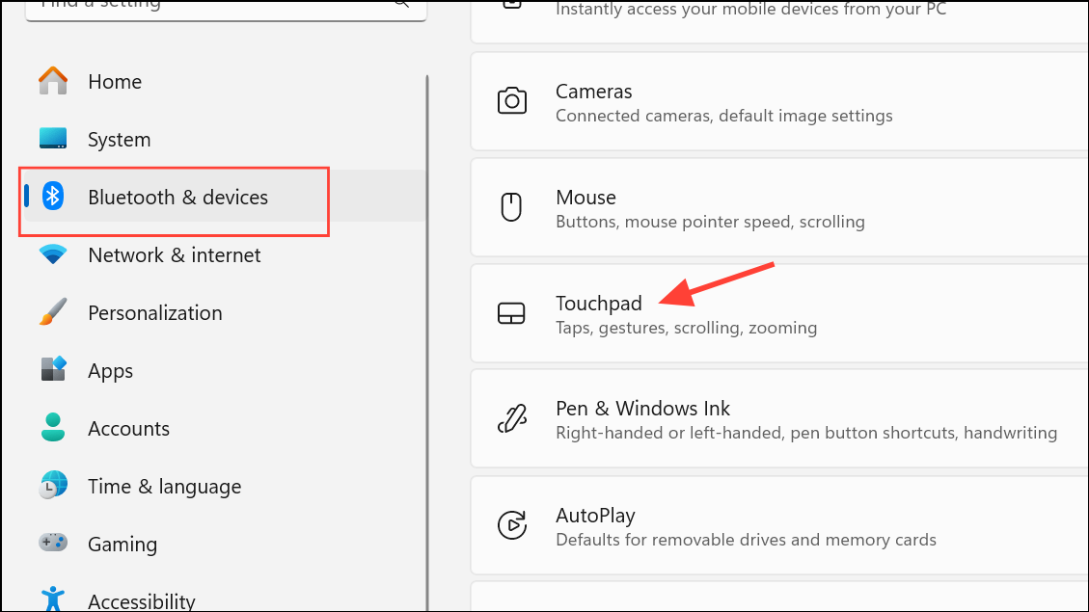1089x612 pixels.
Task: Click the Find a setting search box
Action: pos(226,10)
